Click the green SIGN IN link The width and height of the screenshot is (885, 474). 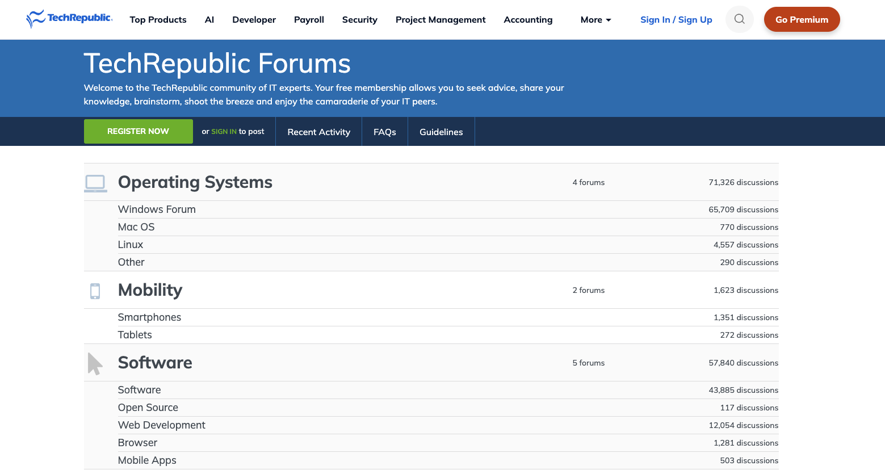coord(224,132)
